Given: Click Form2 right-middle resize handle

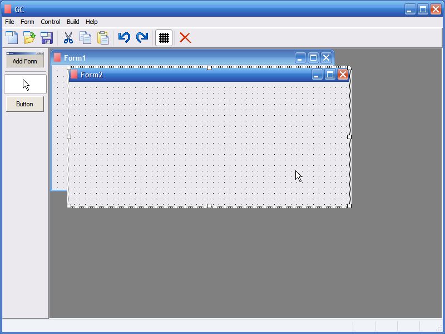Looking at the screenshot, I should coord(349,137).
